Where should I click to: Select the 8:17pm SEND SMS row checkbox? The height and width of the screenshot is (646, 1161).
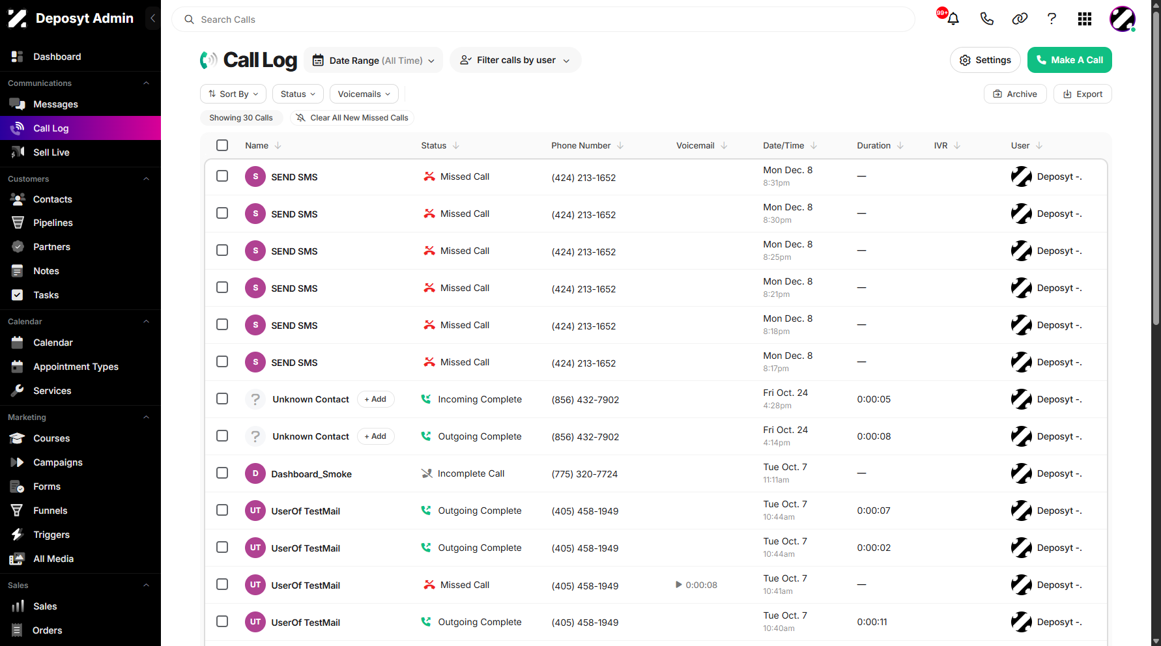tap(222, 361)
